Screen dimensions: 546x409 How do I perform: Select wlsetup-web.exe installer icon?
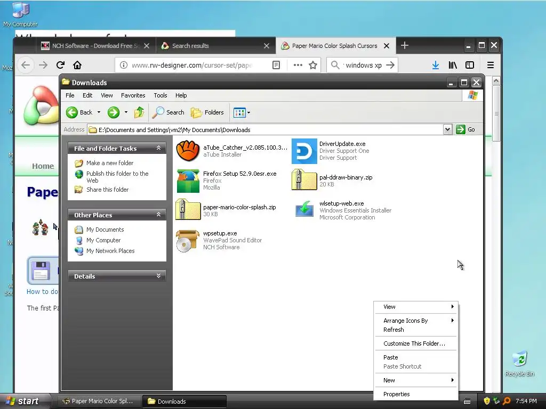[x=304, y=209]
